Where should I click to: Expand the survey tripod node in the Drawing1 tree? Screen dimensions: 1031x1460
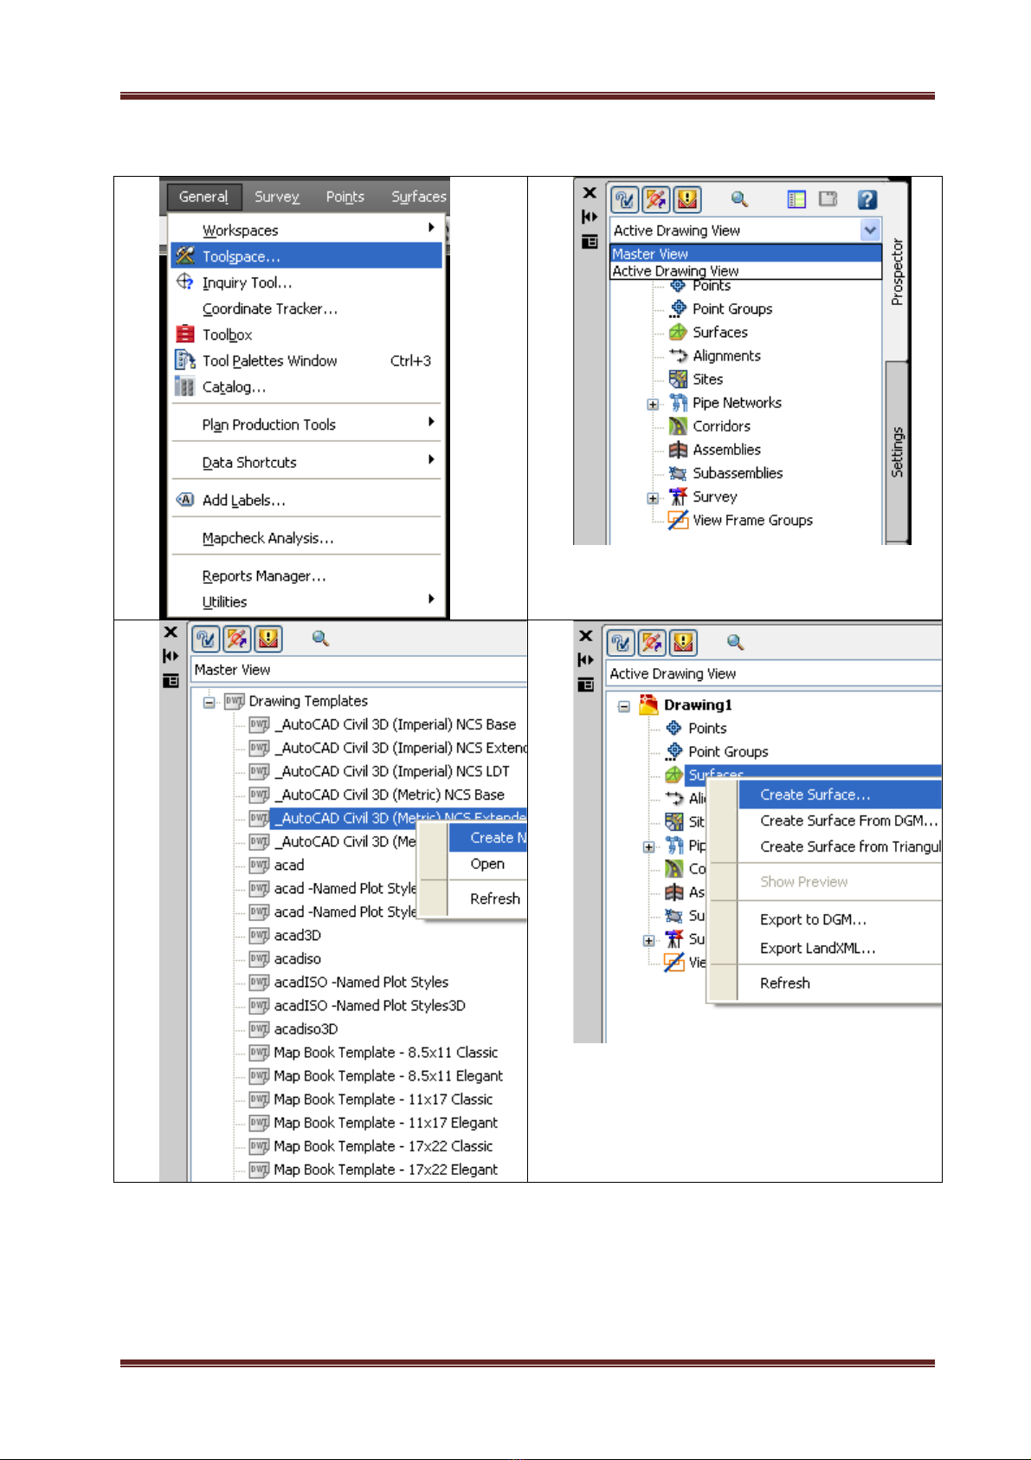tap(649, 940)
